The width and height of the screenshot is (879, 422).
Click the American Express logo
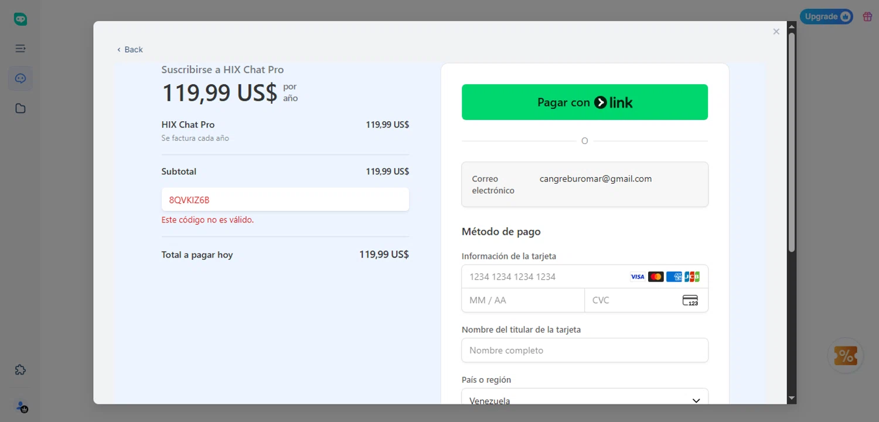tap(674, 277)
